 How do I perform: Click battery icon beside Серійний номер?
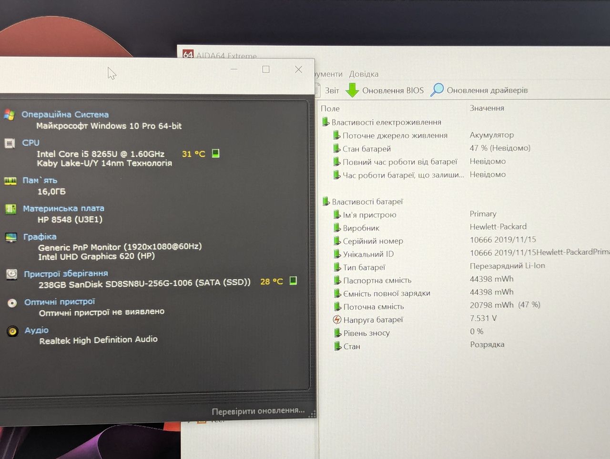pos(337,241)
